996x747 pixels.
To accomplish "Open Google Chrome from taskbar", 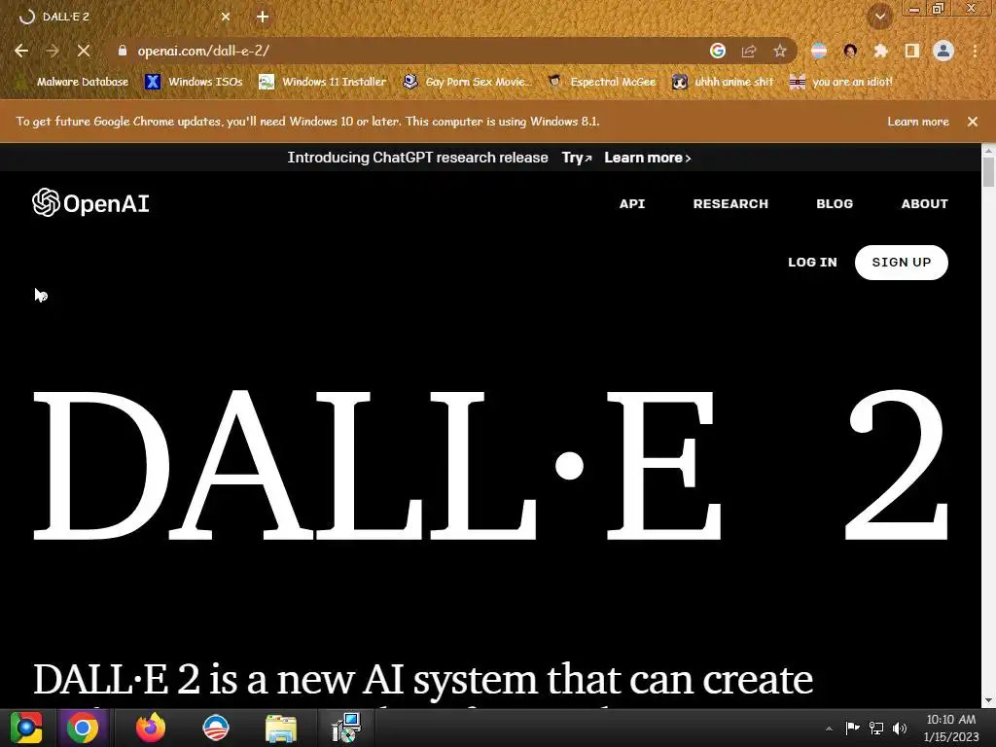I will click(83, 728).
